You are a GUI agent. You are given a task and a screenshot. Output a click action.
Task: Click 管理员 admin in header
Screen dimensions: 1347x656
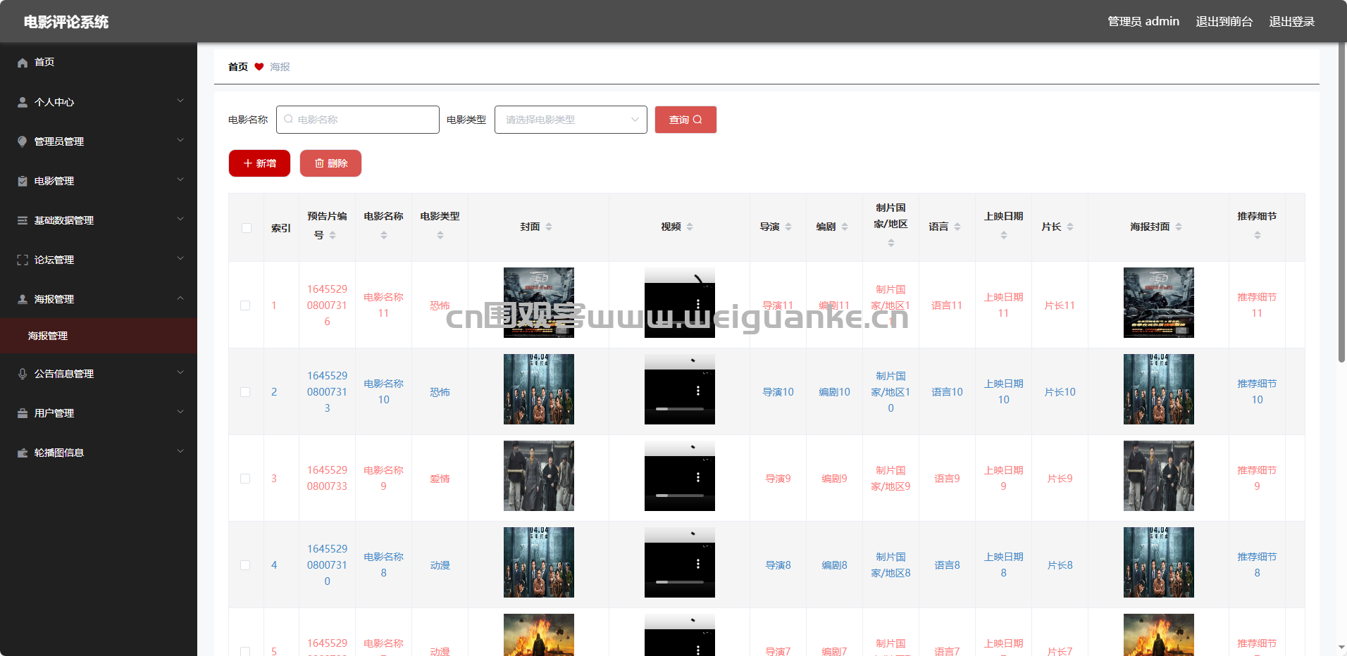click(1143, 22)
